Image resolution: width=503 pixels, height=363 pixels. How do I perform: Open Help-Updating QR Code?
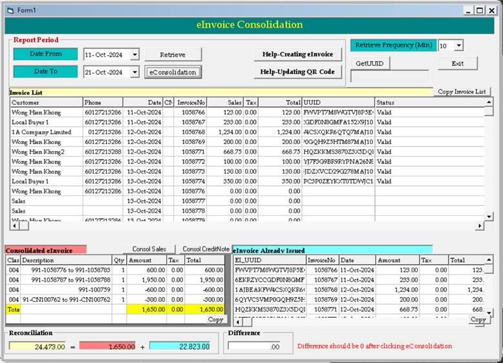pyautogui.click(x=297, y=72)
